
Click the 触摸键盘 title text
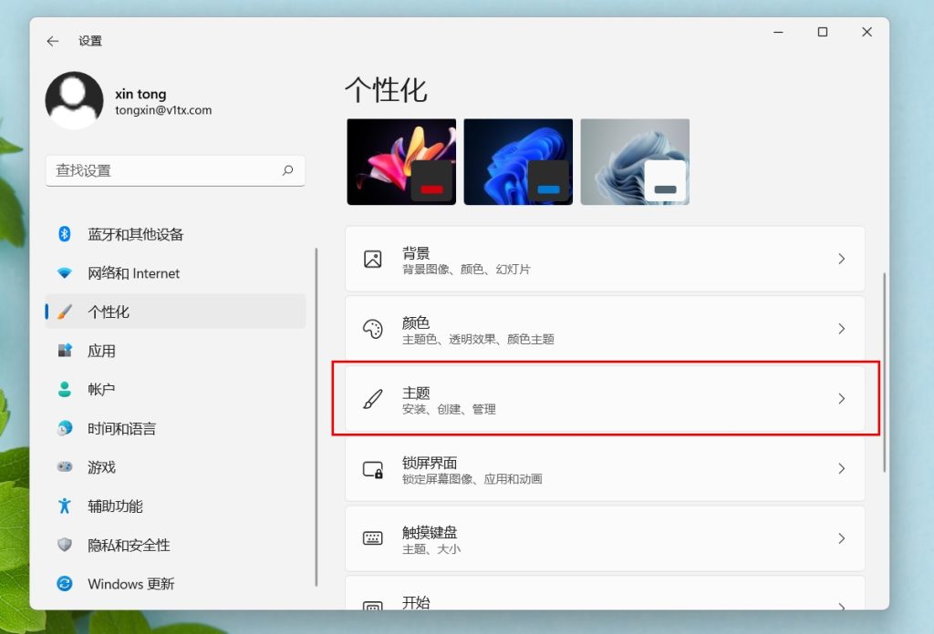point(430,532)
